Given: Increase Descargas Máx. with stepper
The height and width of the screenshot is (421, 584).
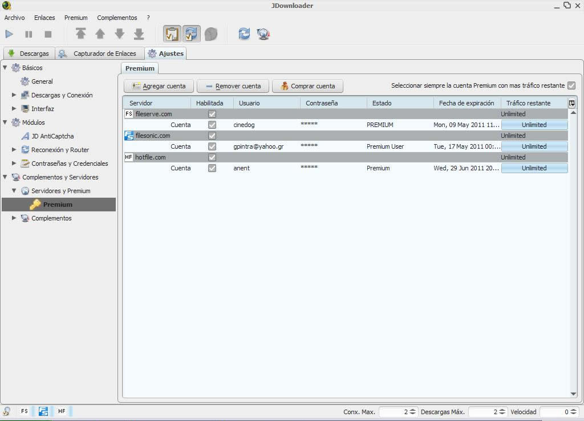Looking at the screenshot, I should 502,410.
